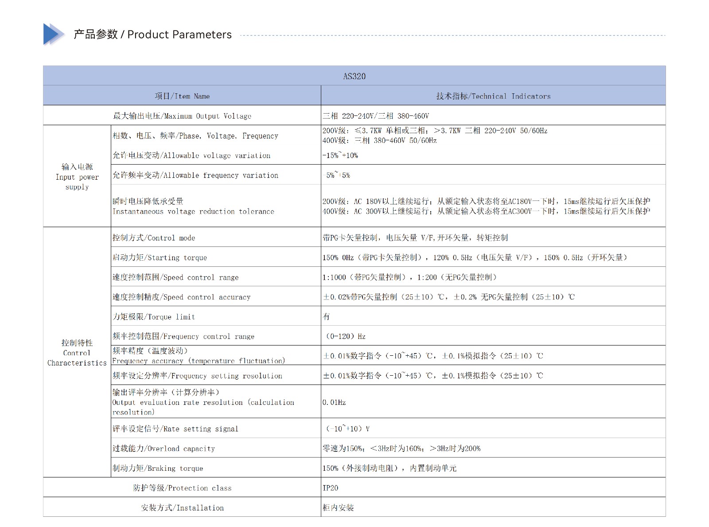Click 'Phase, Voltage, Frequency' label
709x527 pixels.
[195, 136]
